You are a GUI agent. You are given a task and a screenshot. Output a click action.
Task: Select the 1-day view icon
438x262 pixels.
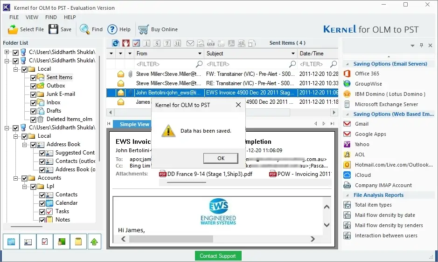(x=146, y=43)
